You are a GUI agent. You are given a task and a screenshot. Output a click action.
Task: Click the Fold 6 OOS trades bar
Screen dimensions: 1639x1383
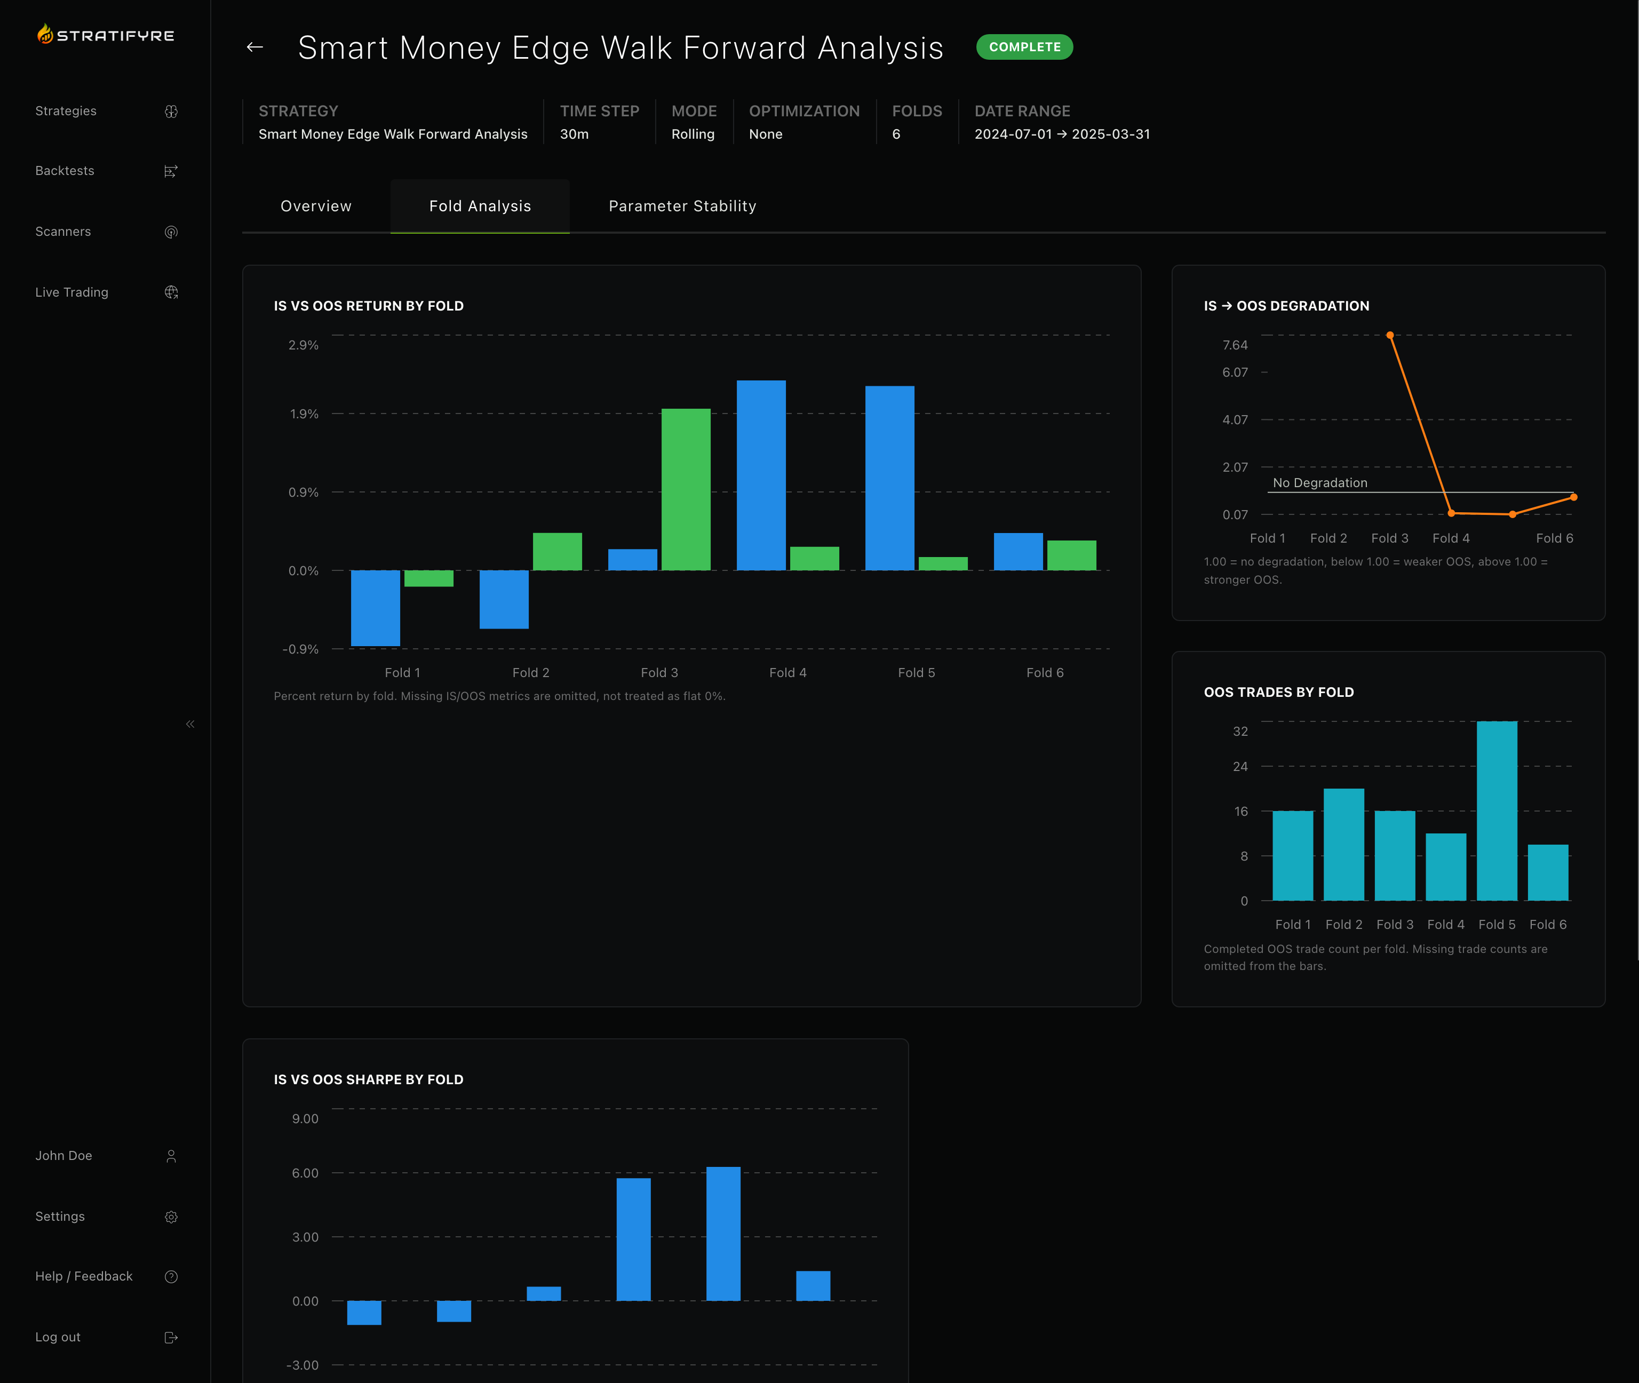[x=1548, y=872]
